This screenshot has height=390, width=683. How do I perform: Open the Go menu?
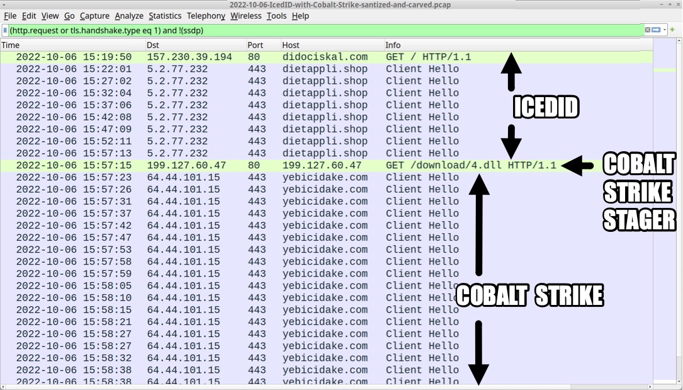(69, 16)
